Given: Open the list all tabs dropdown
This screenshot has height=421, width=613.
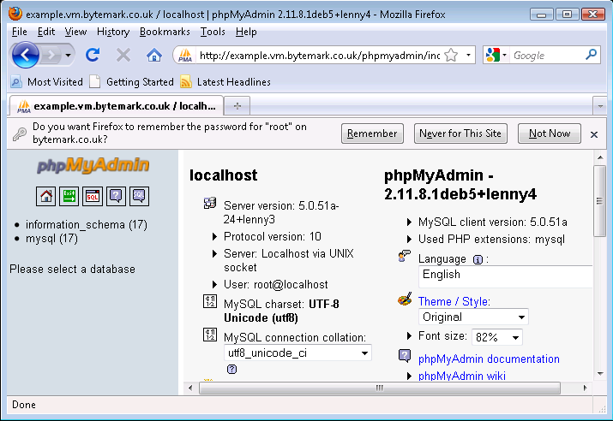Looking at the screenshot, I should pos(600,106).
